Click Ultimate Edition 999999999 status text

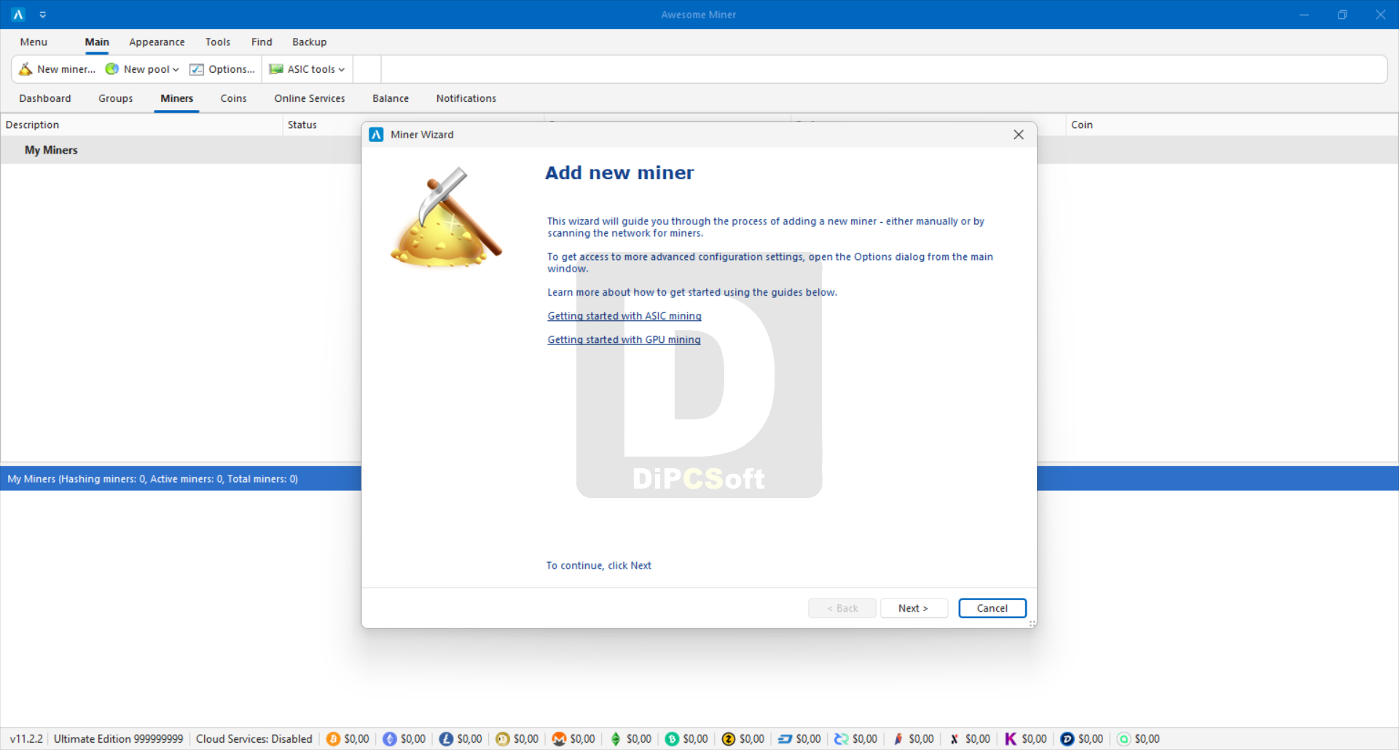(119, 739)
